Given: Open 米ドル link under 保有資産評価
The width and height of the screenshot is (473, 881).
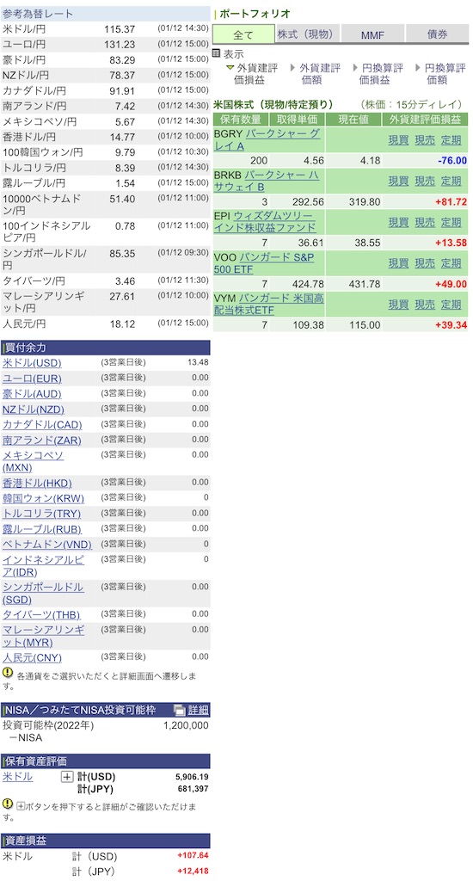Looking at the screenshot, I should pos(17,777).
